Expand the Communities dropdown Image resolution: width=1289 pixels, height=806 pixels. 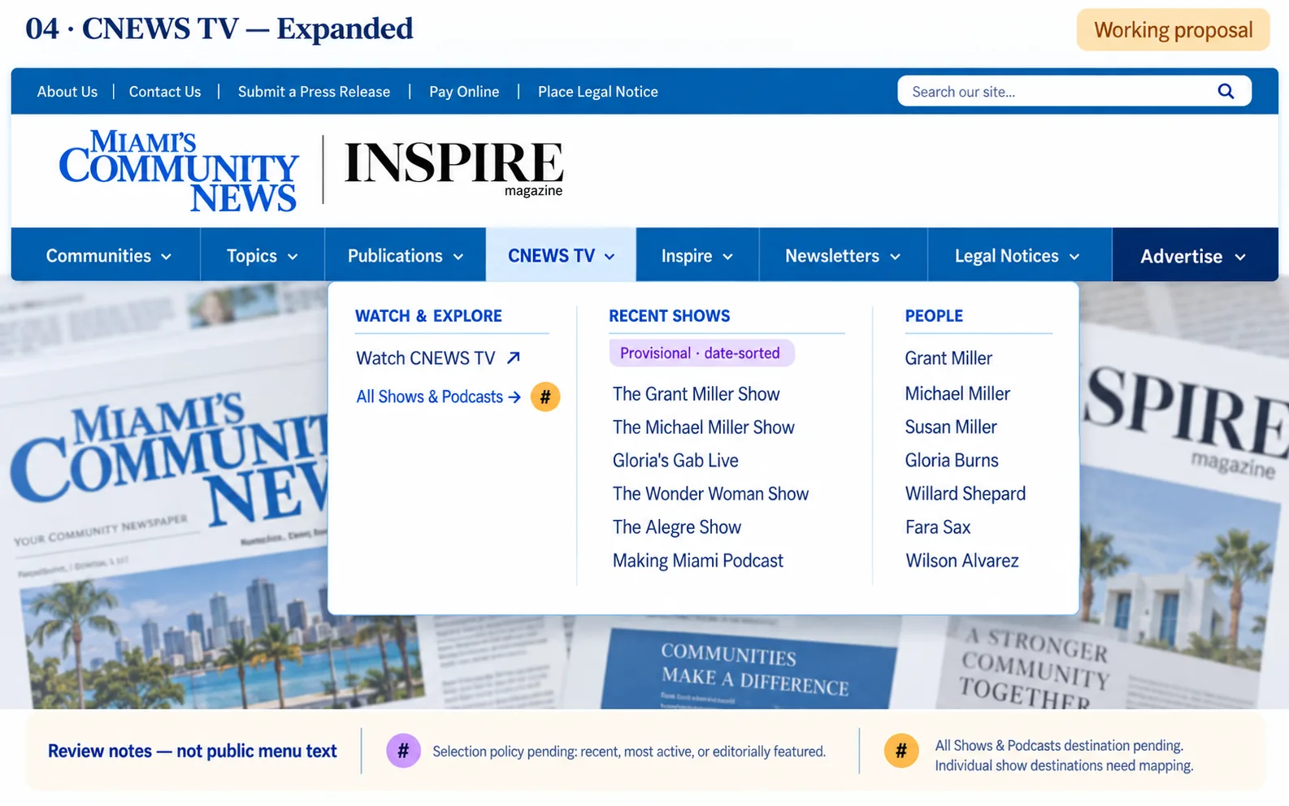(108, 256)
